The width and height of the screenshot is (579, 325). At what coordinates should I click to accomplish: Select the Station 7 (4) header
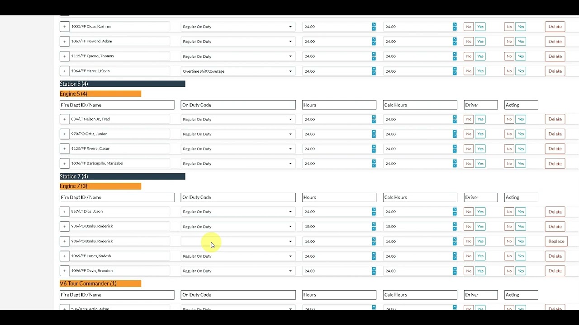pos(122,176)
